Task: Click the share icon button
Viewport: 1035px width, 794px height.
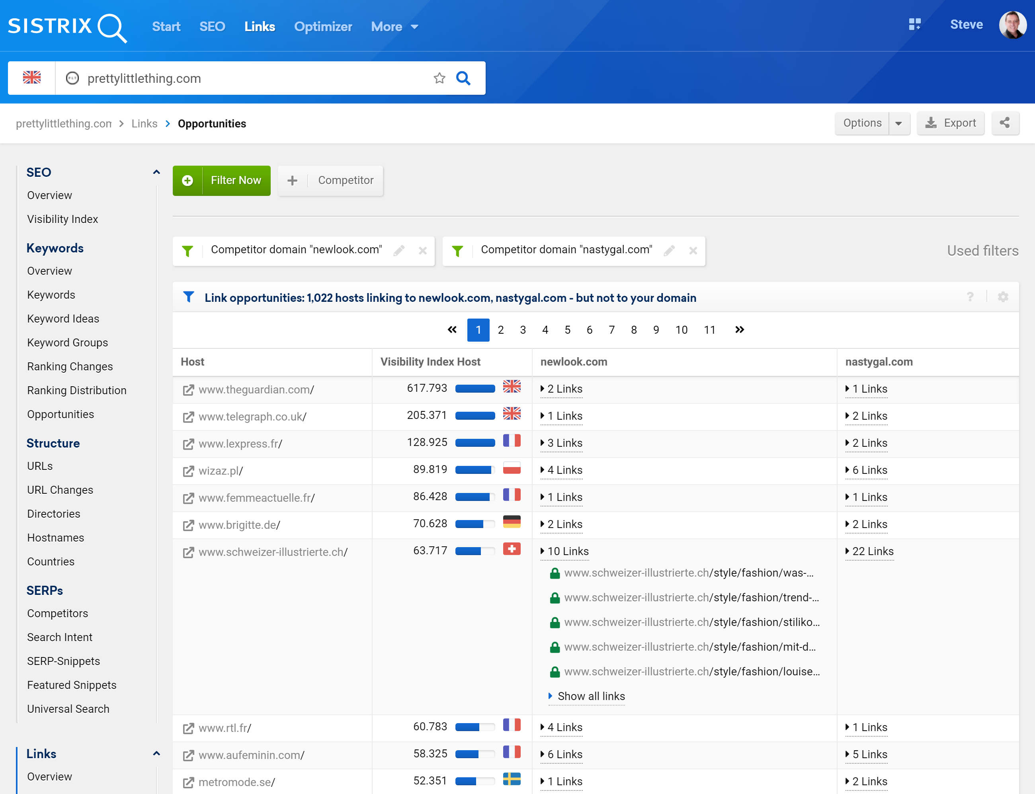Action: pos(1005,123)
